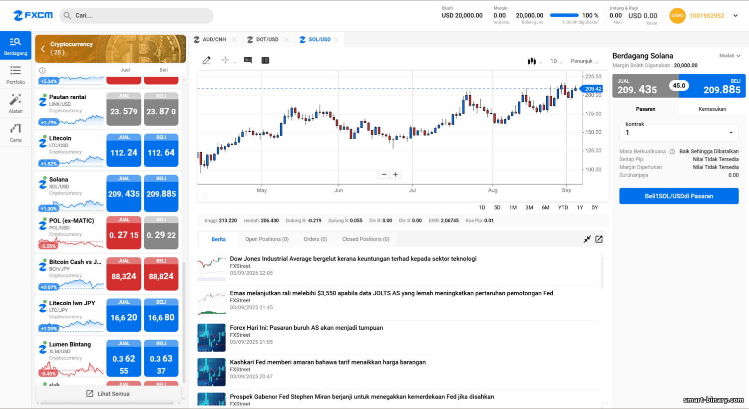Go back from the Cryptocurrency category list

tap(43, 49)
